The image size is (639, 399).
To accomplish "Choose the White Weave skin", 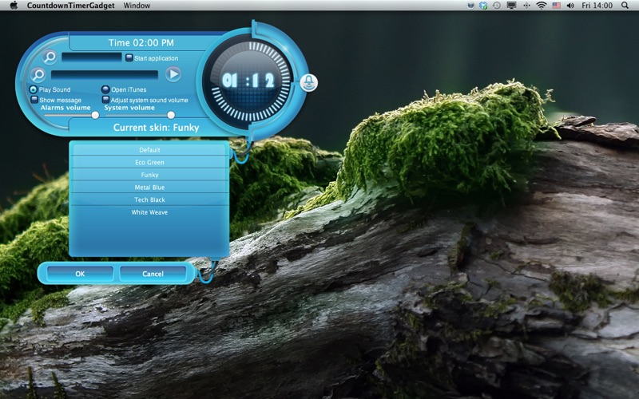I will coord(149,212).
